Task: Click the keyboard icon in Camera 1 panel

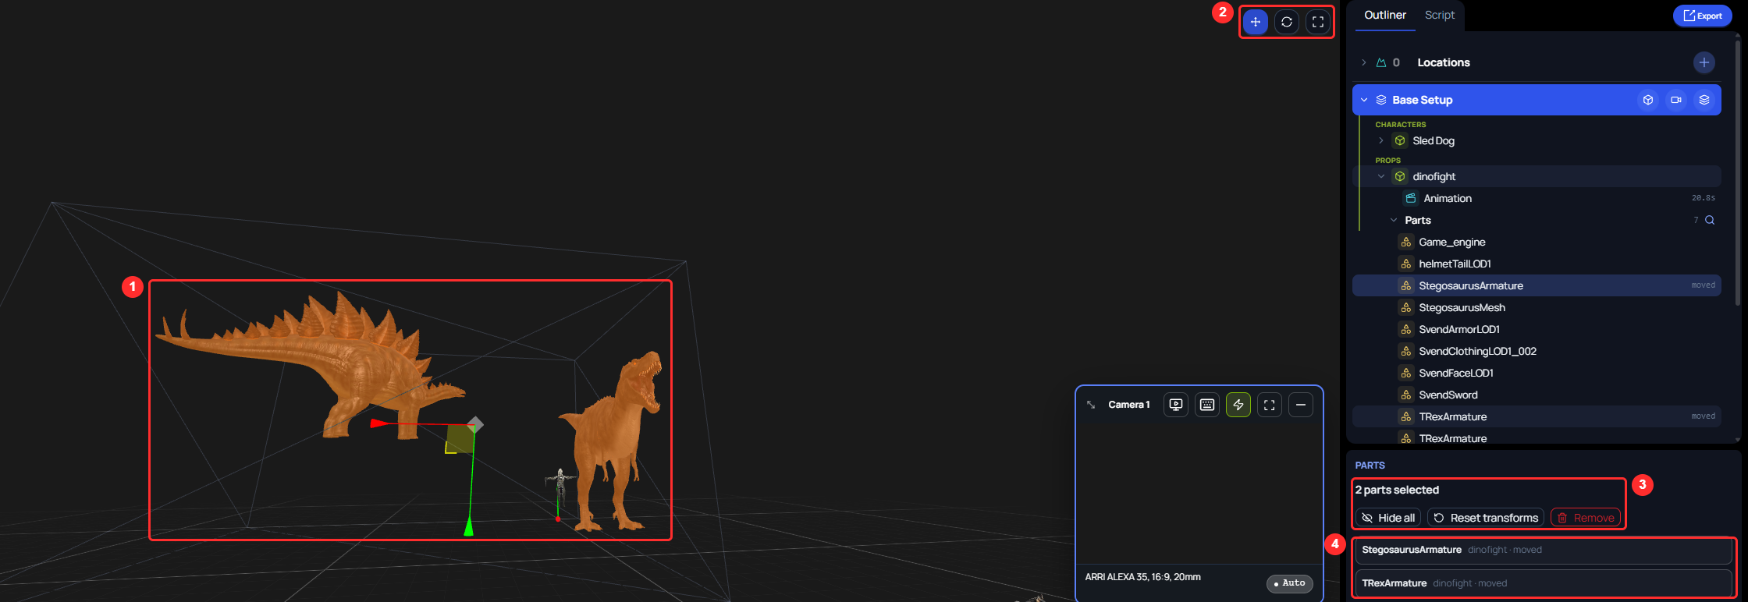Action: click(x=1207, y=405)
